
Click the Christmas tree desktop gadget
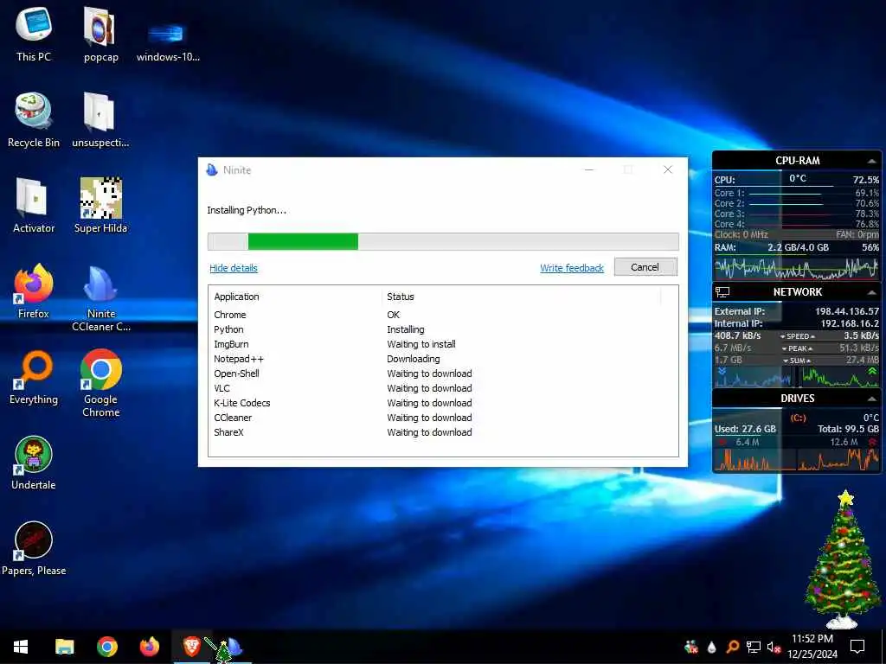843,559
